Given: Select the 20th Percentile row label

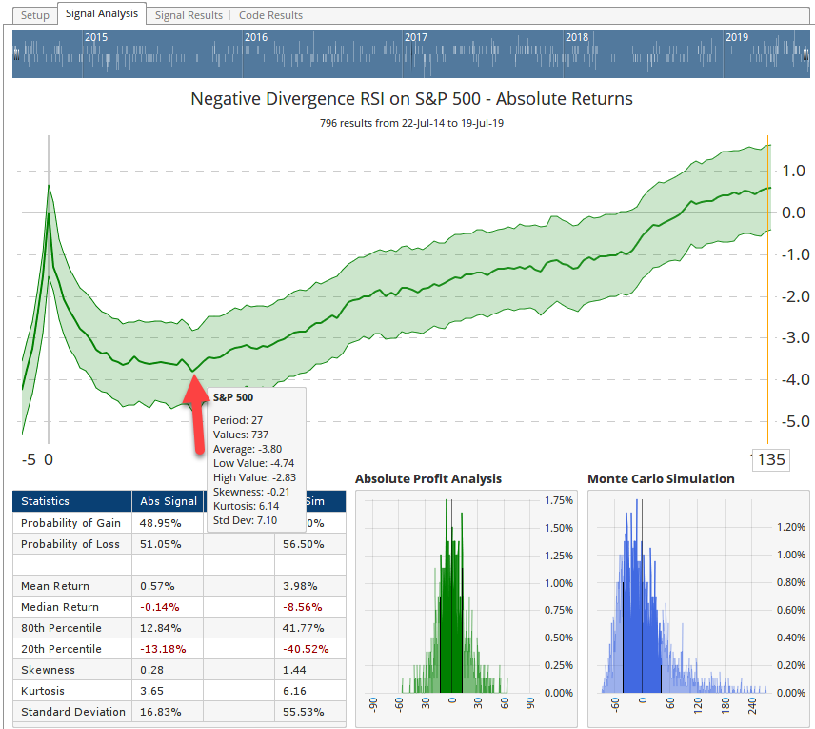Looking at the screenshot, I should (x=61, y=649).
